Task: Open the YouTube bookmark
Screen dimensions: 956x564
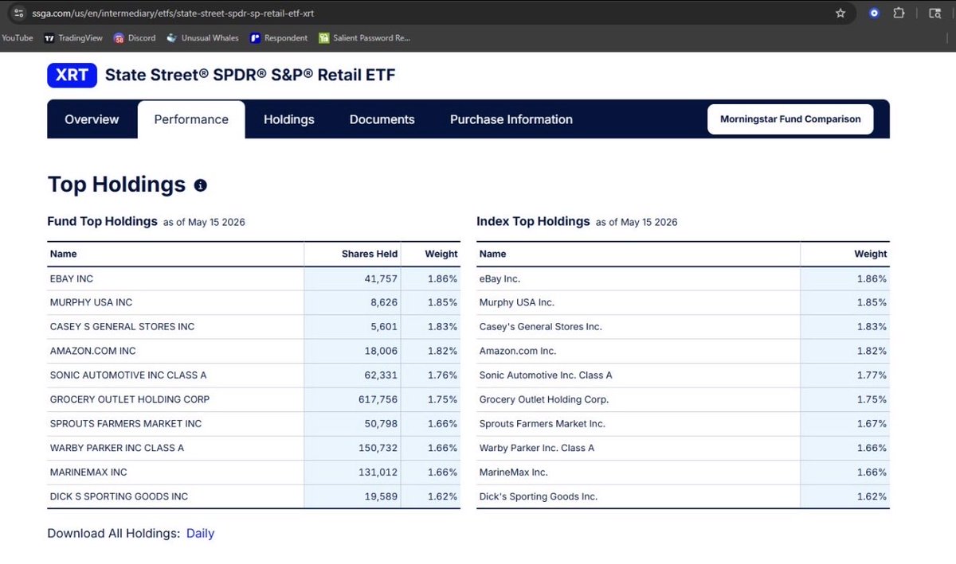Action: point(17,37)
